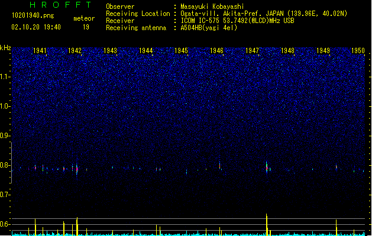Click the 1949 time marker
The height and width of the screenshot is (236, 372).
[323, 51]
